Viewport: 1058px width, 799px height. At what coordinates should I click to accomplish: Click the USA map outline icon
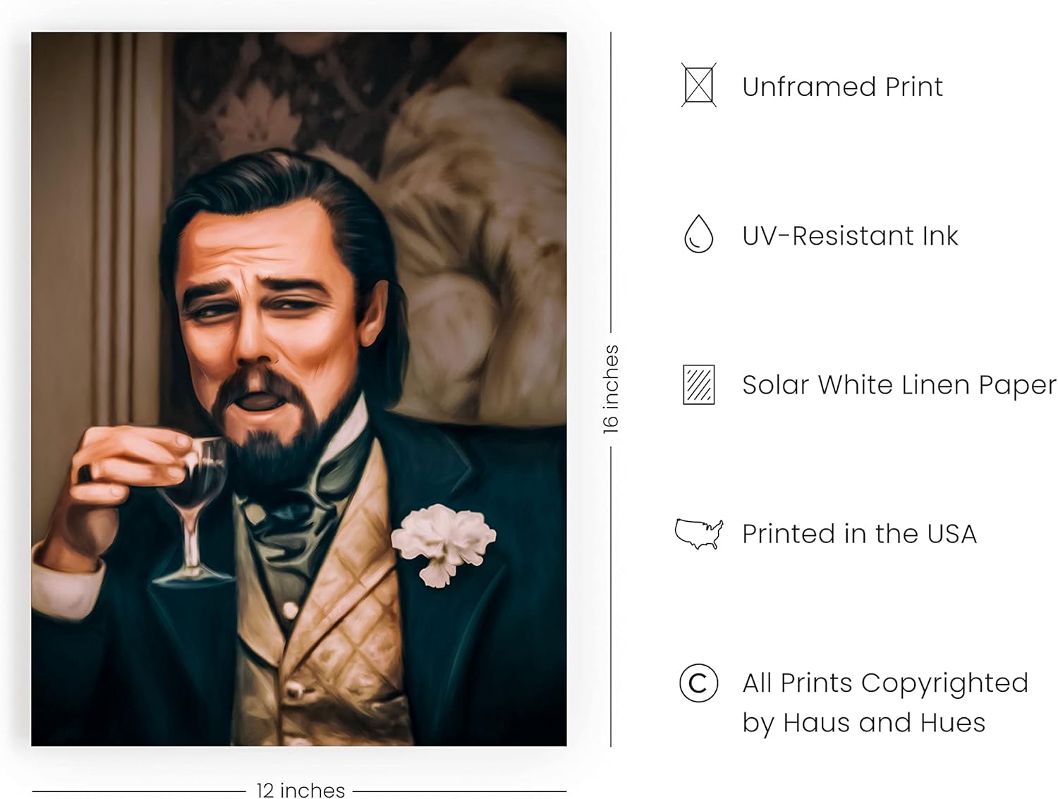[698, 533]
